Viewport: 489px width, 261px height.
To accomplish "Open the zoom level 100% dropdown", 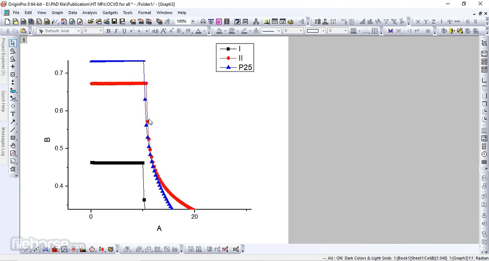I will pos(193,21).
